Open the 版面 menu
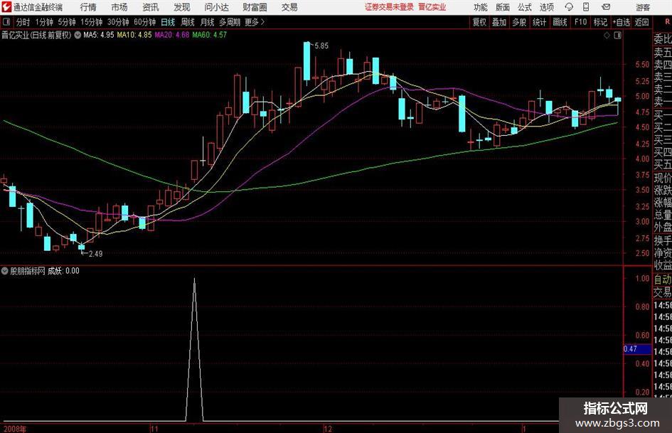 click(503, 7)
